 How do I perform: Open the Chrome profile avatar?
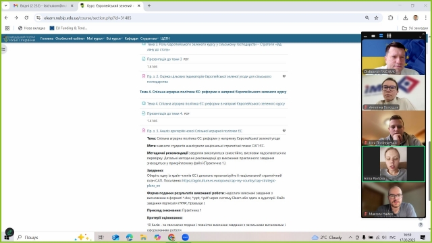[416, 18]
